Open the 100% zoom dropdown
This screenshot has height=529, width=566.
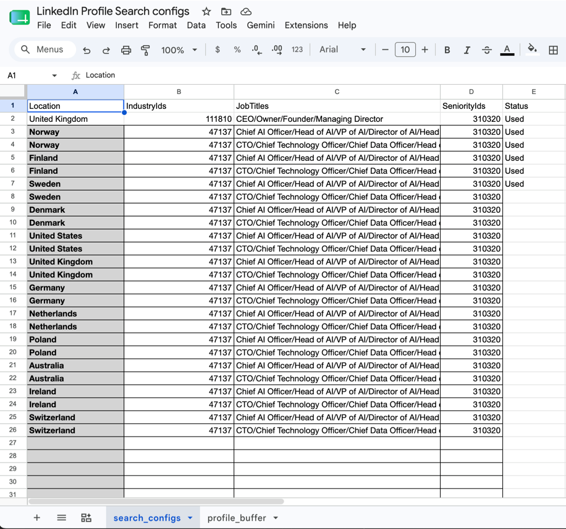[179, 50]
